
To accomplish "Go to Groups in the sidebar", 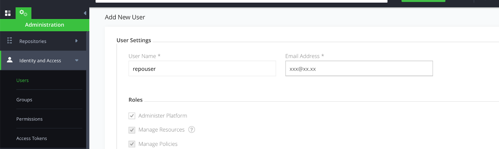I will pyautogui.click(x=24, y=100).
